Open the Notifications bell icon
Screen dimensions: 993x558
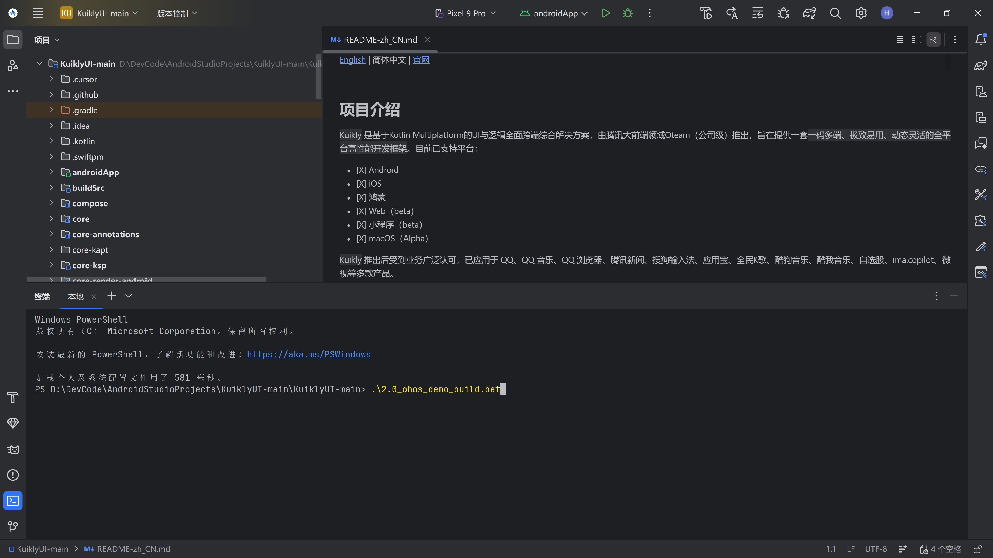click(980, 39)
